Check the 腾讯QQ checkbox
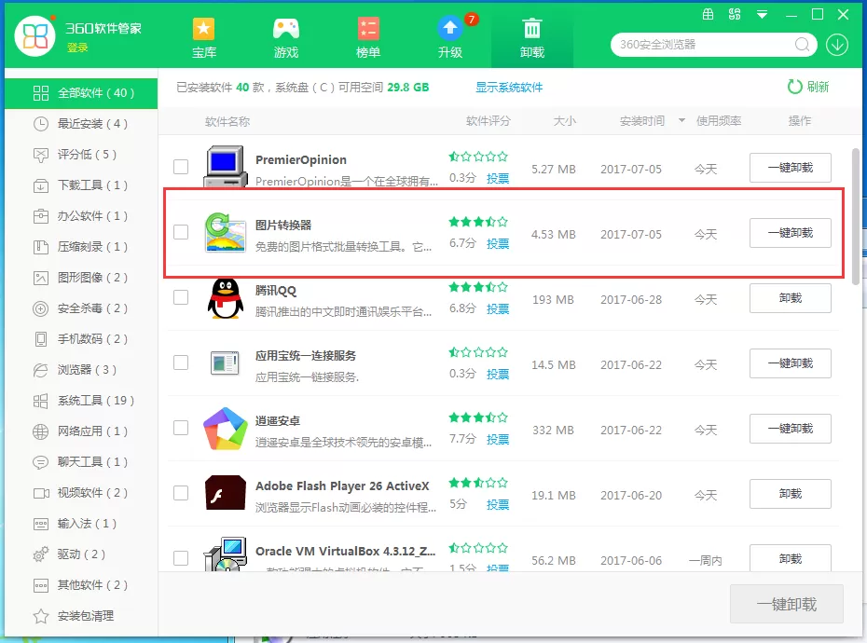Viewport: 867px width, 643px height. click(181, 297)
